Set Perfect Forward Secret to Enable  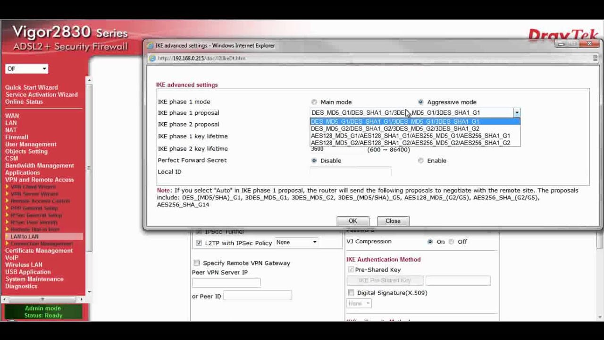[421, 161]
